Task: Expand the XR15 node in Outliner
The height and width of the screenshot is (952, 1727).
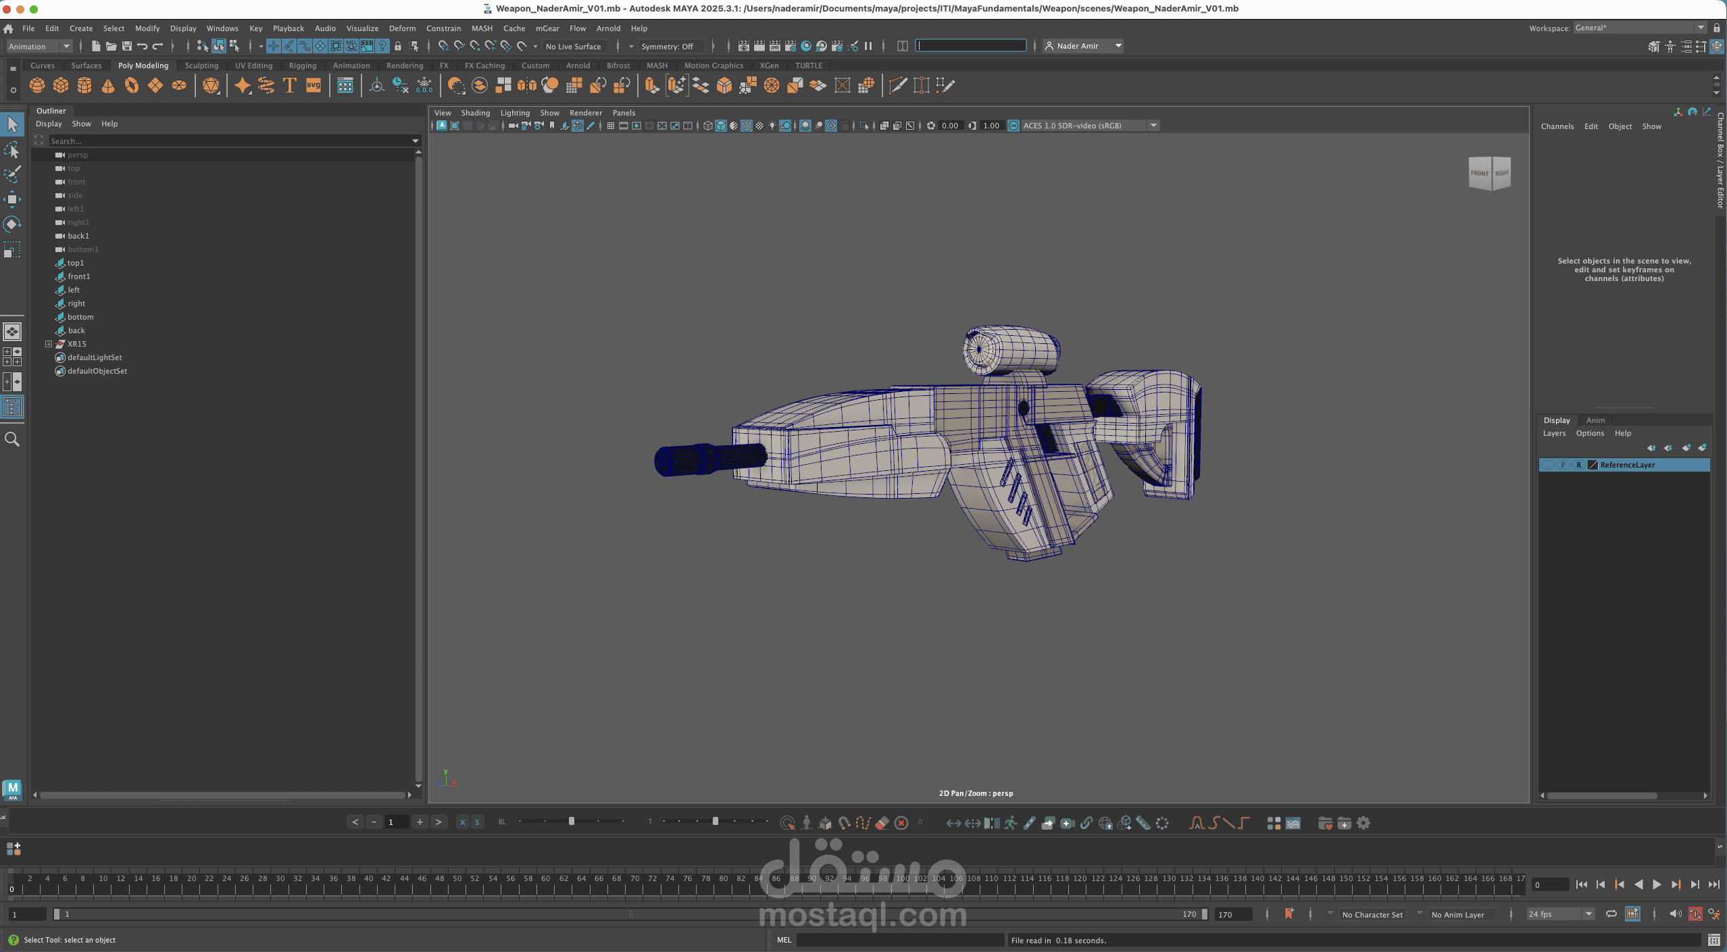Action: point(49,344)
